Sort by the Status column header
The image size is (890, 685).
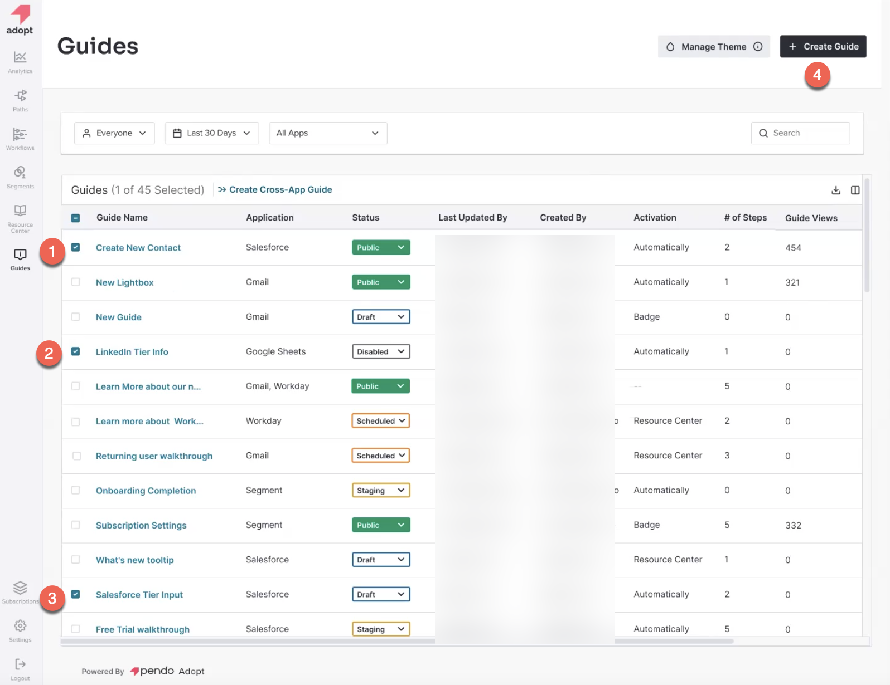(366, 218)
